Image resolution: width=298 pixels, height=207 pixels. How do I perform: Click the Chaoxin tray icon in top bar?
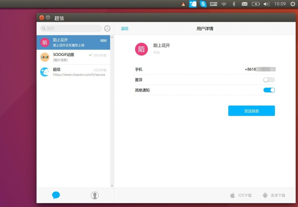pyautogui.click(x=193, y=4)
